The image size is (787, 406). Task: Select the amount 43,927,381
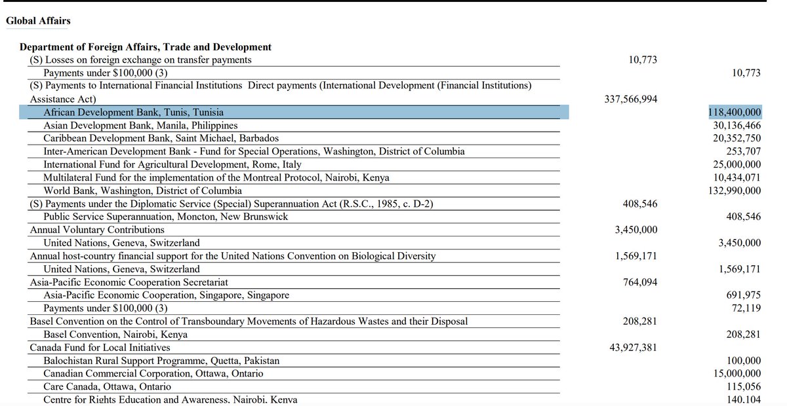point(633,348)
